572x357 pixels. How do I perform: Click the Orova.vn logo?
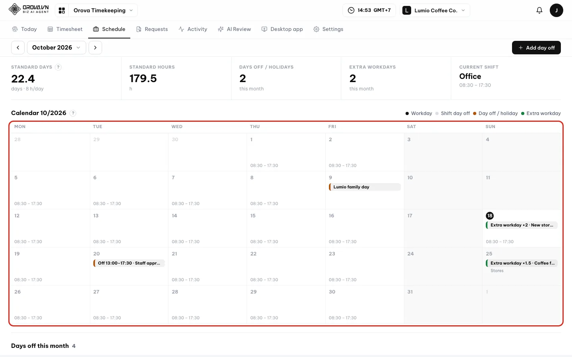[29, 9]
